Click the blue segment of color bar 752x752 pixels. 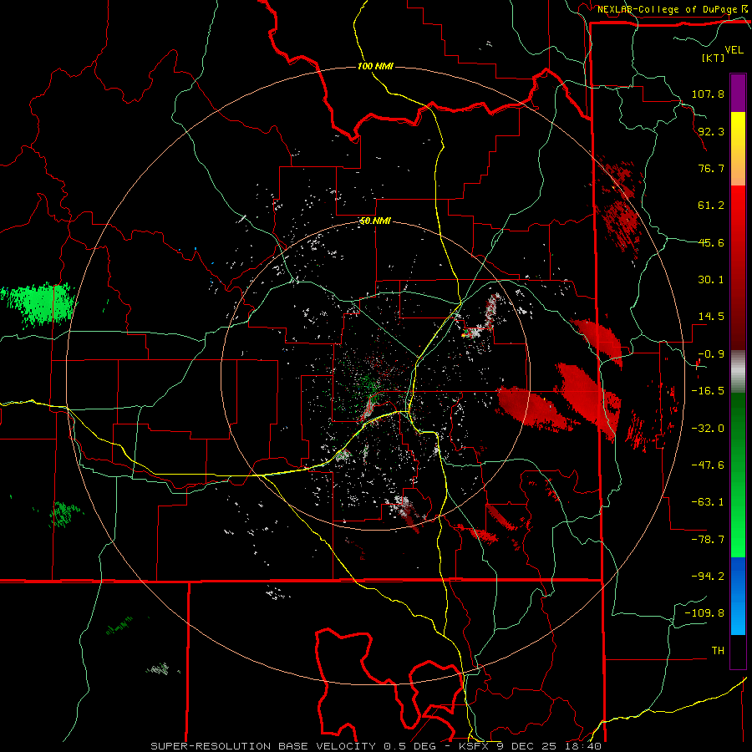tap(738, 596)
